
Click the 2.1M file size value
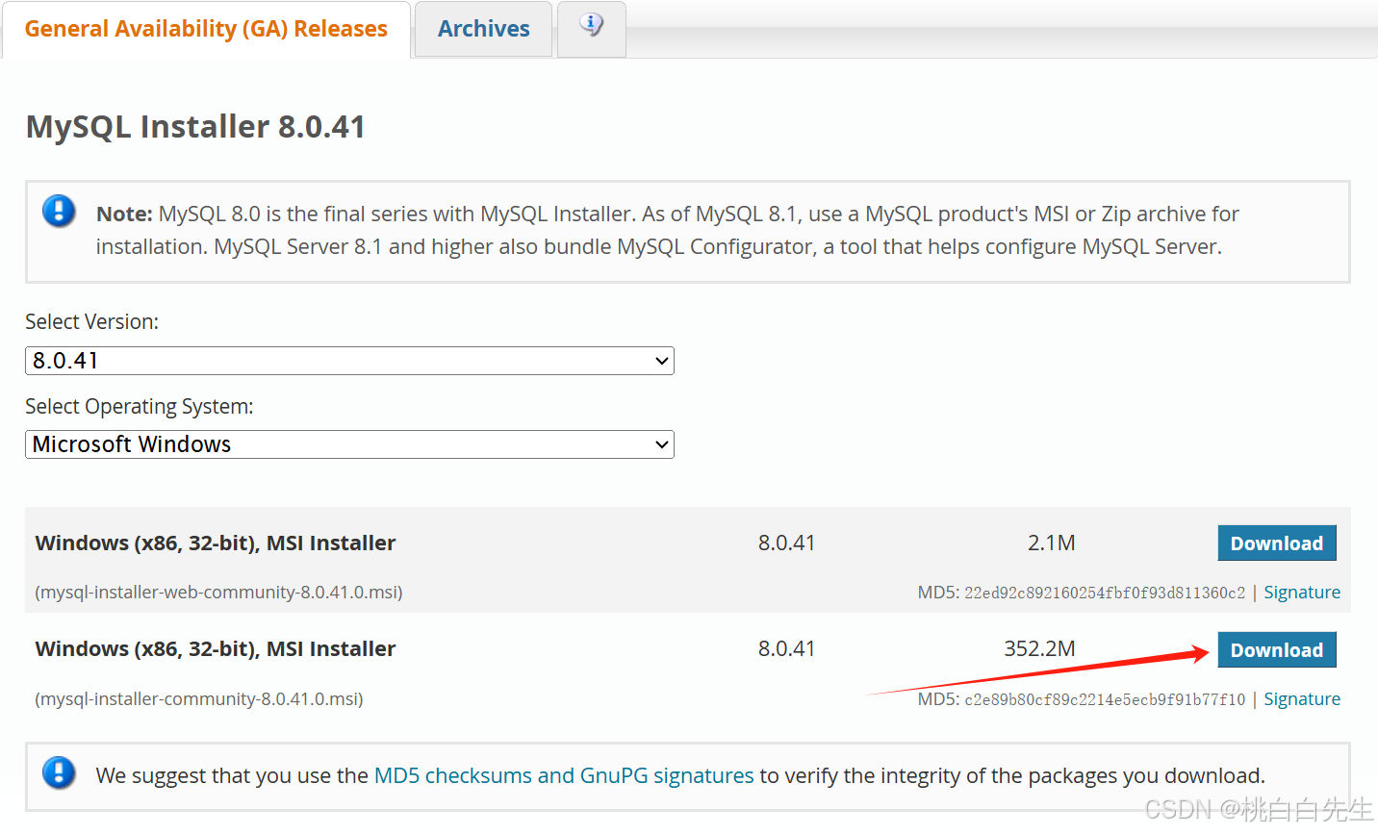1051,543
